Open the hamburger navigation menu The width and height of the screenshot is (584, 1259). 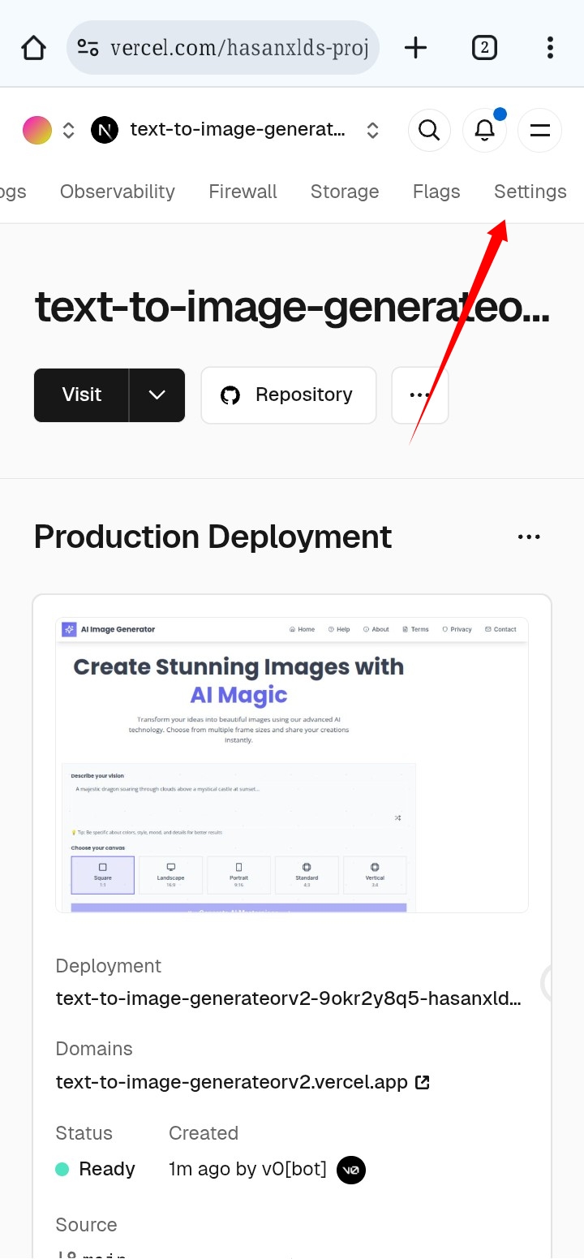[539, 130]
